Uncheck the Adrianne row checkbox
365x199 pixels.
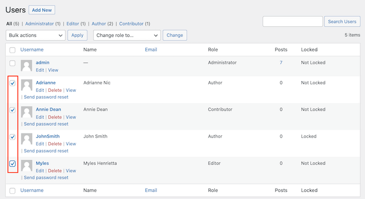click(12, 83)
